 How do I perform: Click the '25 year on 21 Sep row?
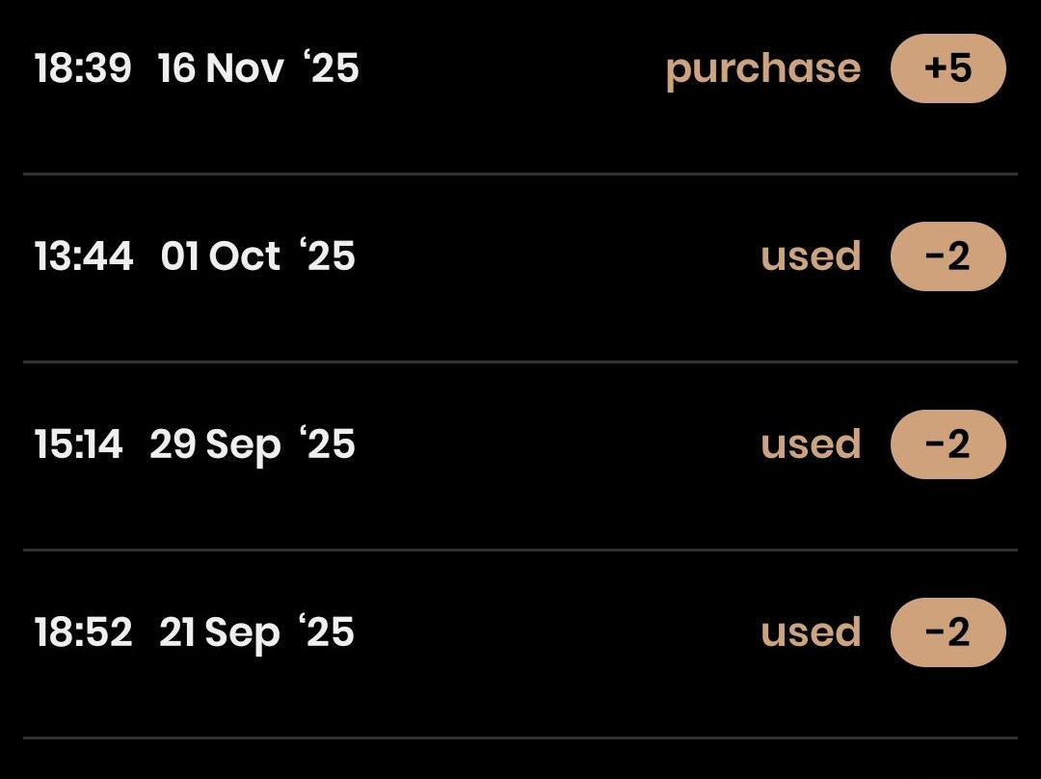click(x=327, y=632)
